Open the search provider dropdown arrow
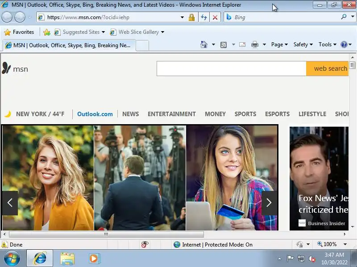357x267 pixels. 353,17
